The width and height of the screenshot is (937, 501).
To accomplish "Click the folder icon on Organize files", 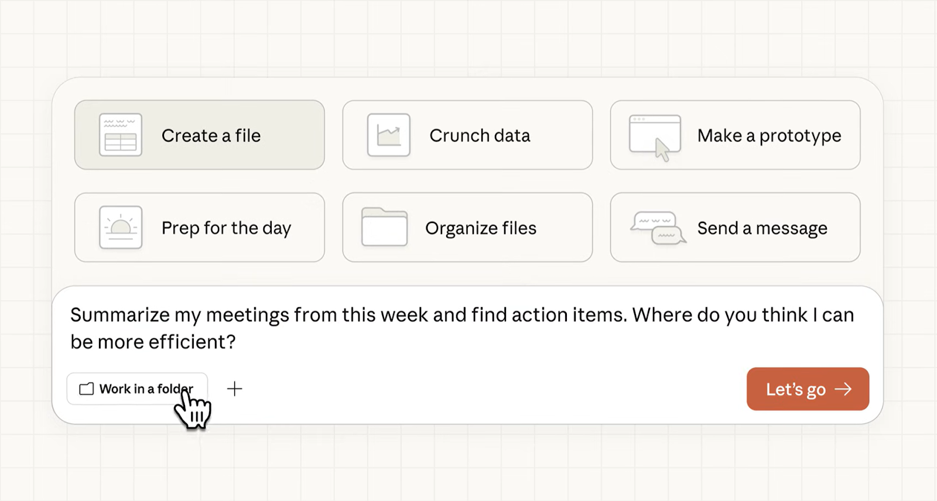I will point(384,227).
